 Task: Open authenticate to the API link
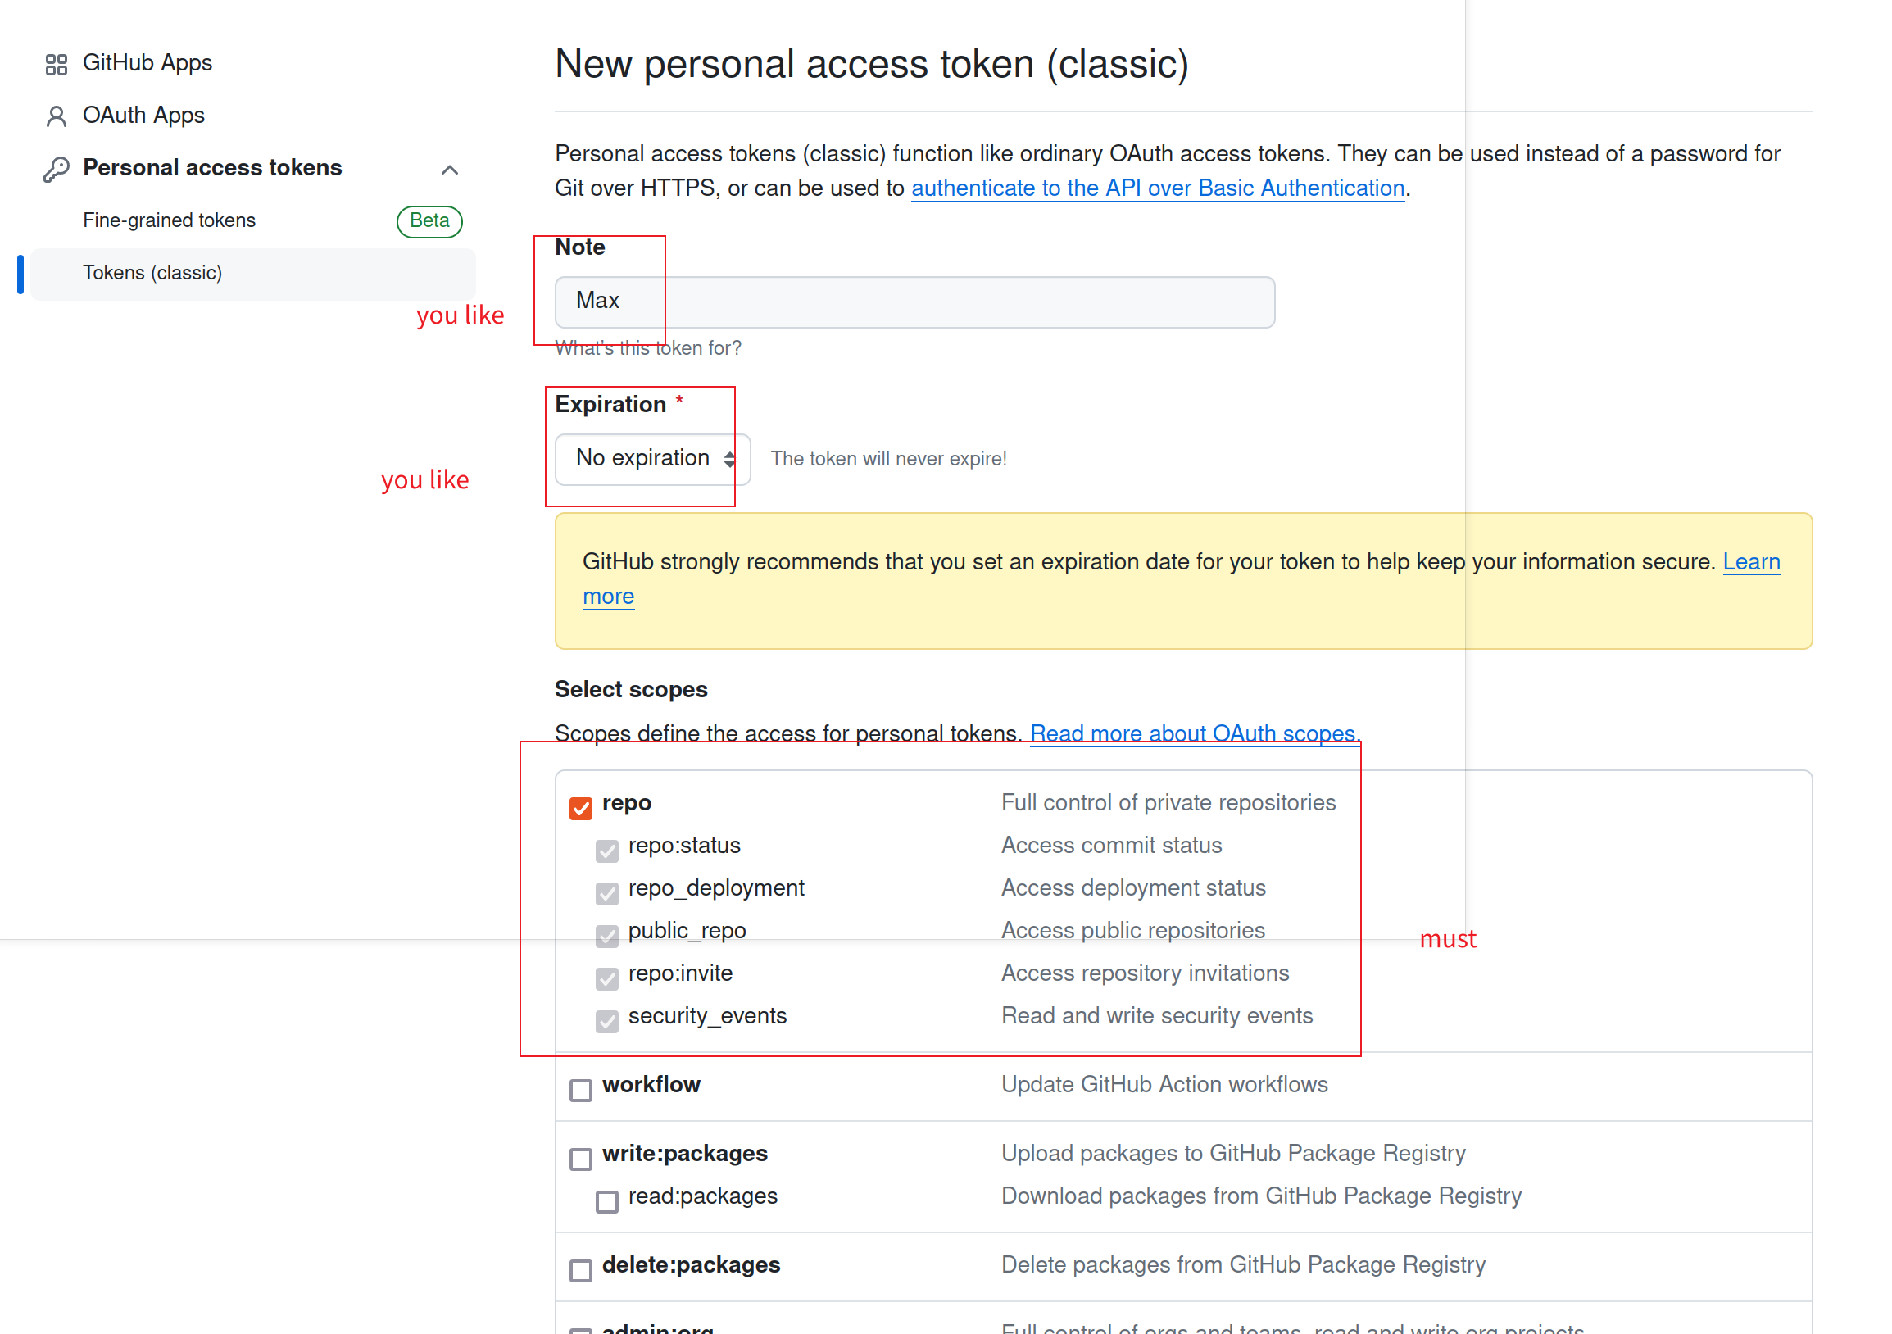[x=1158, y=188]
